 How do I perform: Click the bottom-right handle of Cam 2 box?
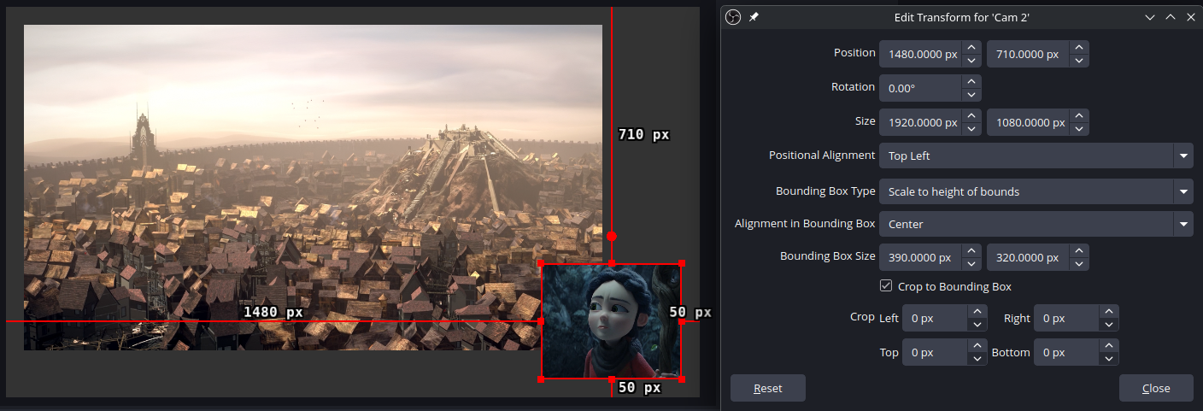(681, 378)
